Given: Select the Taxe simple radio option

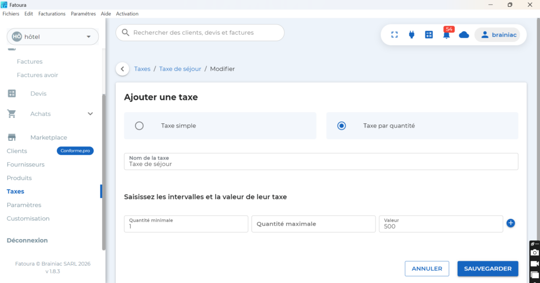Looking at the screenshot, I should coord(139,125).
